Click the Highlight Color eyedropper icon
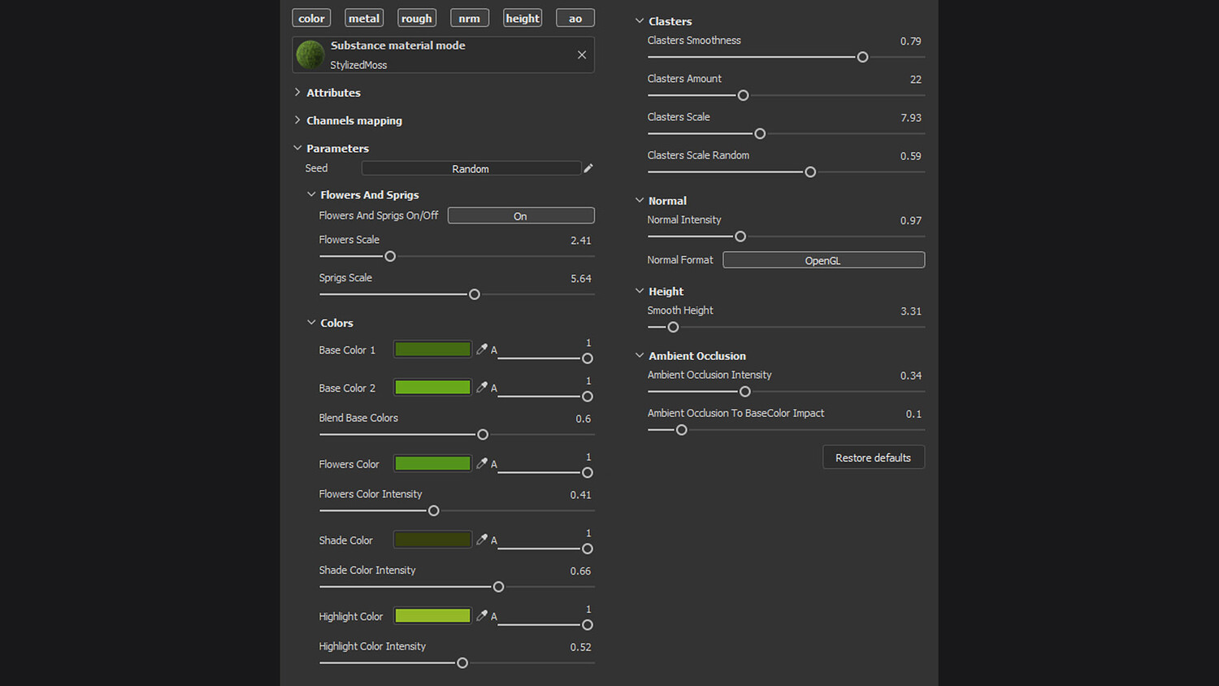Image resolution: width=1219 pixels, height=686 pixels. click(x=482, y=616)
